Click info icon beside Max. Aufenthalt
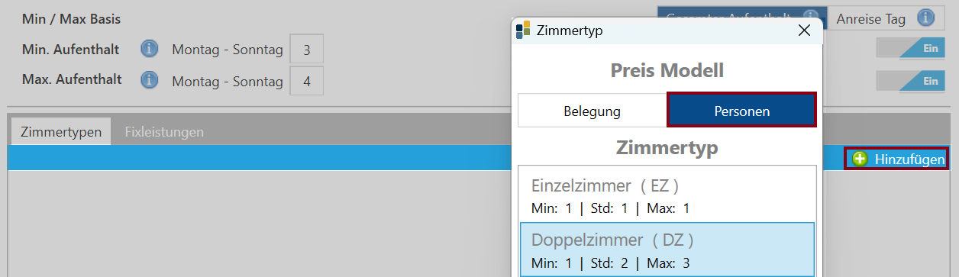959x277 pixels. (x=150, y=80)
